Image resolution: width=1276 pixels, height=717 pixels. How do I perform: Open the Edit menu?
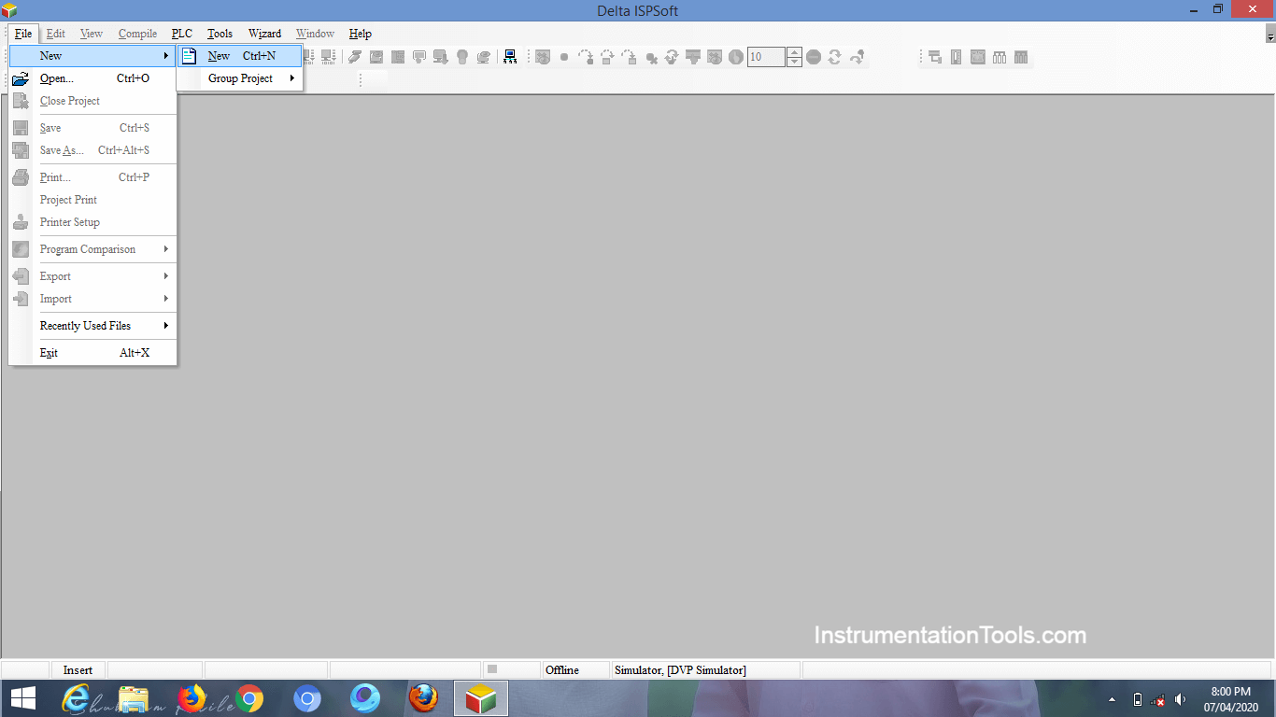56,34
